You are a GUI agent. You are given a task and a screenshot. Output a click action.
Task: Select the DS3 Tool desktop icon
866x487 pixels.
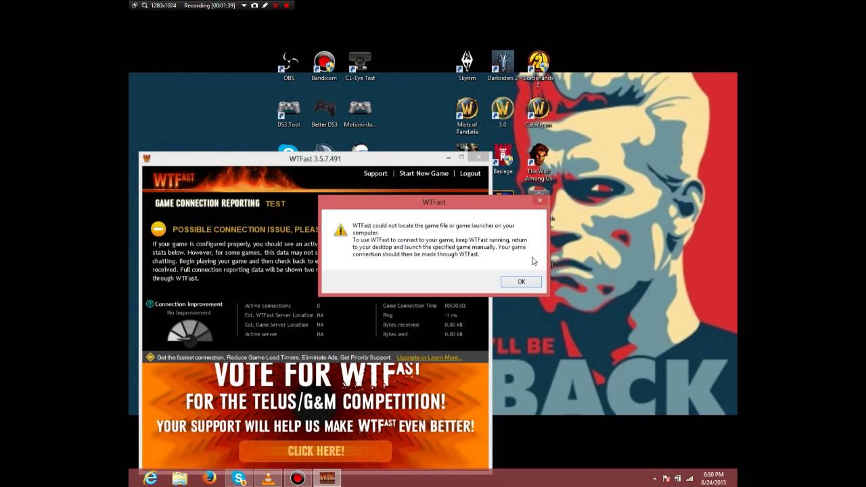289,114
